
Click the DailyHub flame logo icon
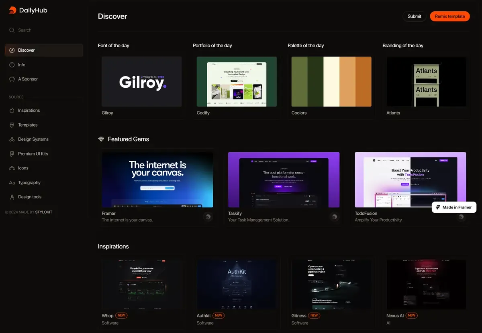pyautogui.click(x=12, y=10)
